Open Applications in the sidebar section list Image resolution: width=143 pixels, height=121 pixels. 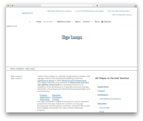coord(103,87)
